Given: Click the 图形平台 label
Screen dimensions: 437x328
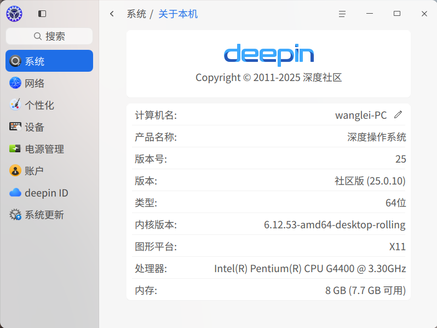Looking at the screenshot, I should 156,246.
